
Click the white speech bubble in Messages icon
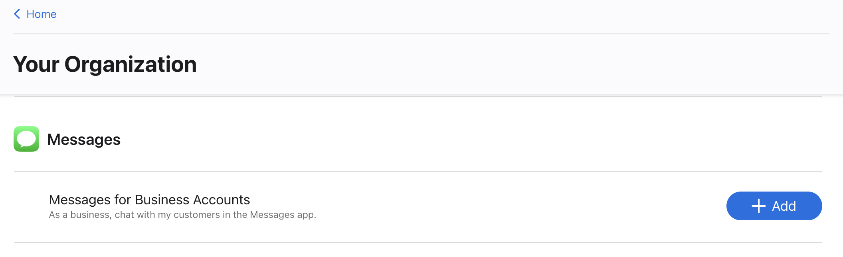pyautogui.click(x=26, y=138)
